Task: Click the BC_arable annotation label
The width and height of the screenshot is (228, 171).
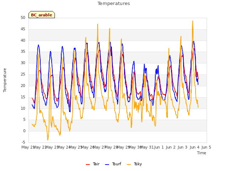Action: click(x=42, y=15)
